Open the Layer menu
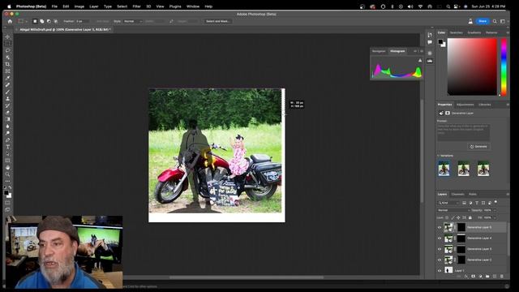This screenshot has width=519, height=292. point(94,6)
